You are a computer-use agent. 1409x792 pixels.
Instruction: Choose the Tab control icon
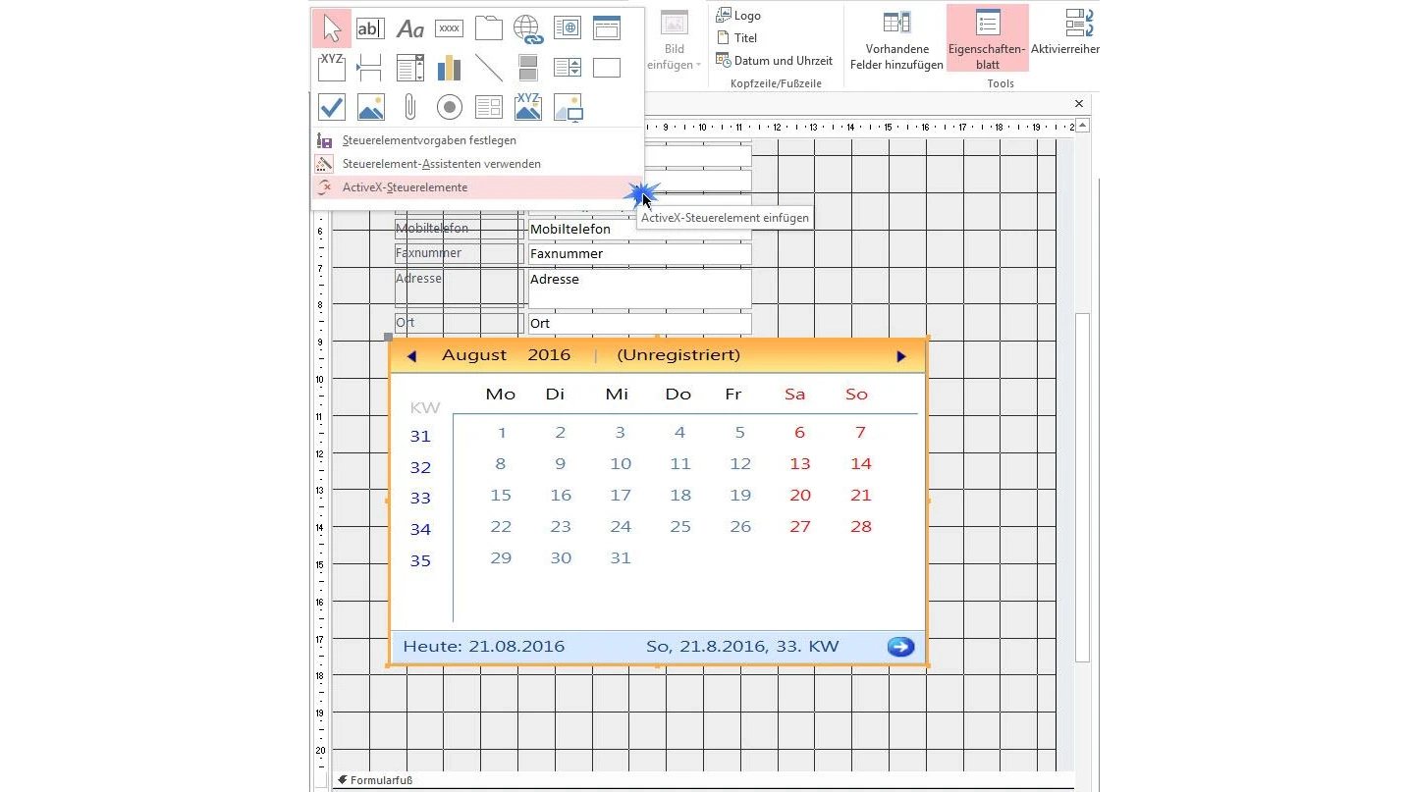[x=488, y=28]
